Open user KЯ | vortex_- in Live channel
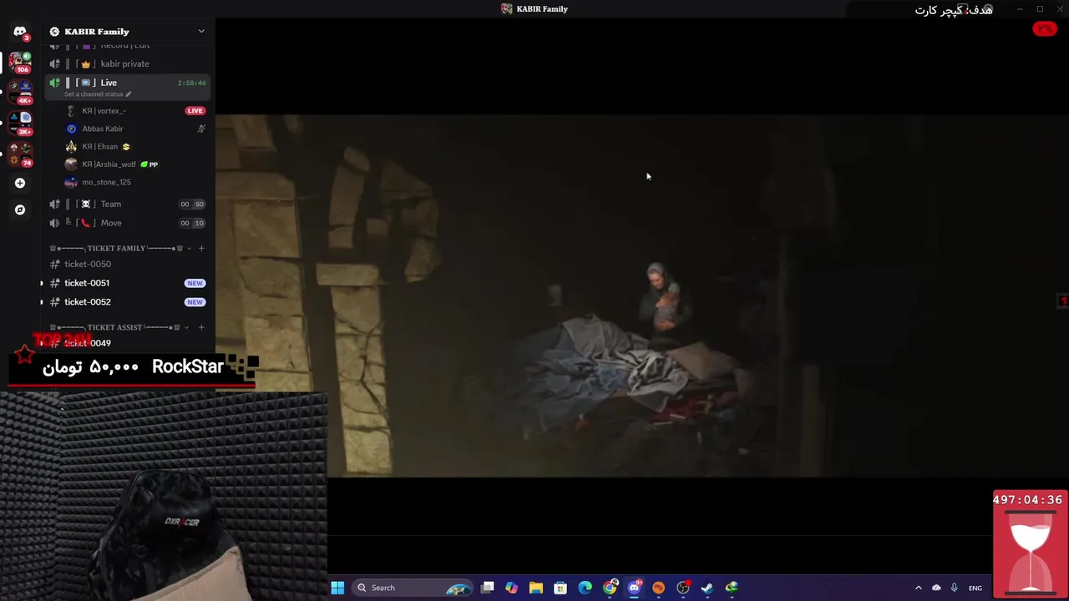1069x601 pixels. [104, 111]
